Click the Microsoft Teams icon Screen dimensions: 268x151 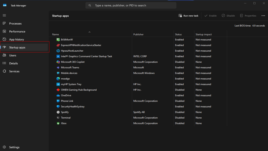point(58,67)
